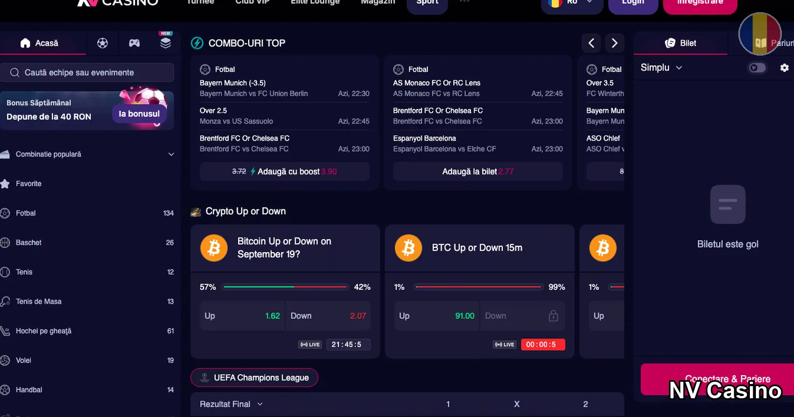Open the Magazin header menu item
The width and height of the screenshot is (794, 417).
pyautogui.click(x=378, y=3)
